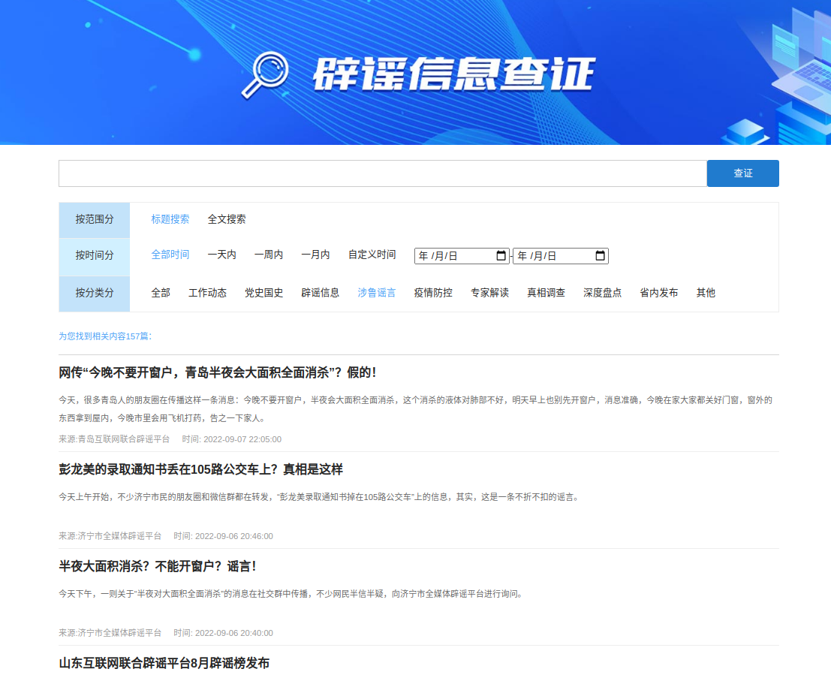Select the 专家解读 category

coord(489,293)
